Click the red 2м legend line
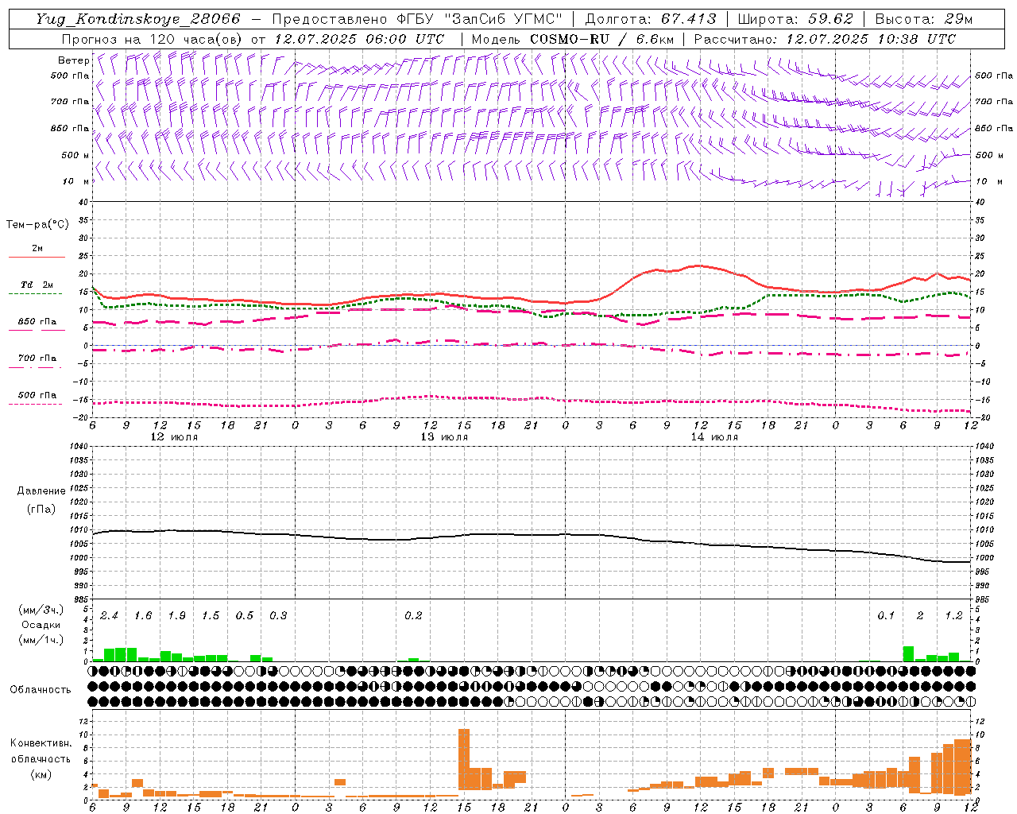The image size is (1017, 814). click(x=37, y=258)
